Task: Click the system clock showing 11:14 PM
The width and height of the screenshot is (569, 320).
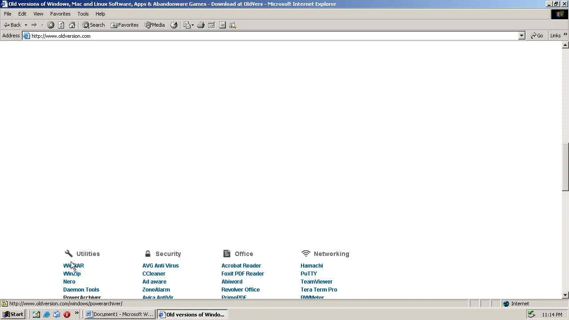Action: click(x=552, y=315)
